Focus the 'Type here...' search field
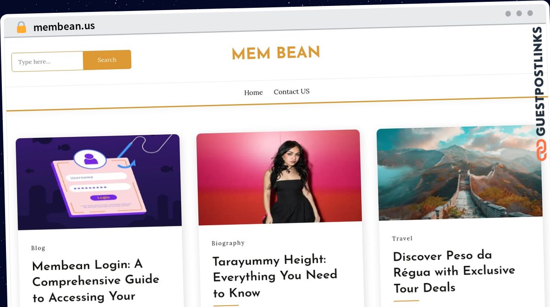This screenshot has height=307, width=550. [x=48, y=61]
